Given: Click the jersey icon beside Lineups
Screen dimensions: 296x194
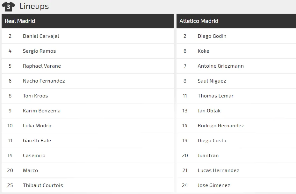Looking at the screenshot, I should pyautogui.click(x=8, y=6).
